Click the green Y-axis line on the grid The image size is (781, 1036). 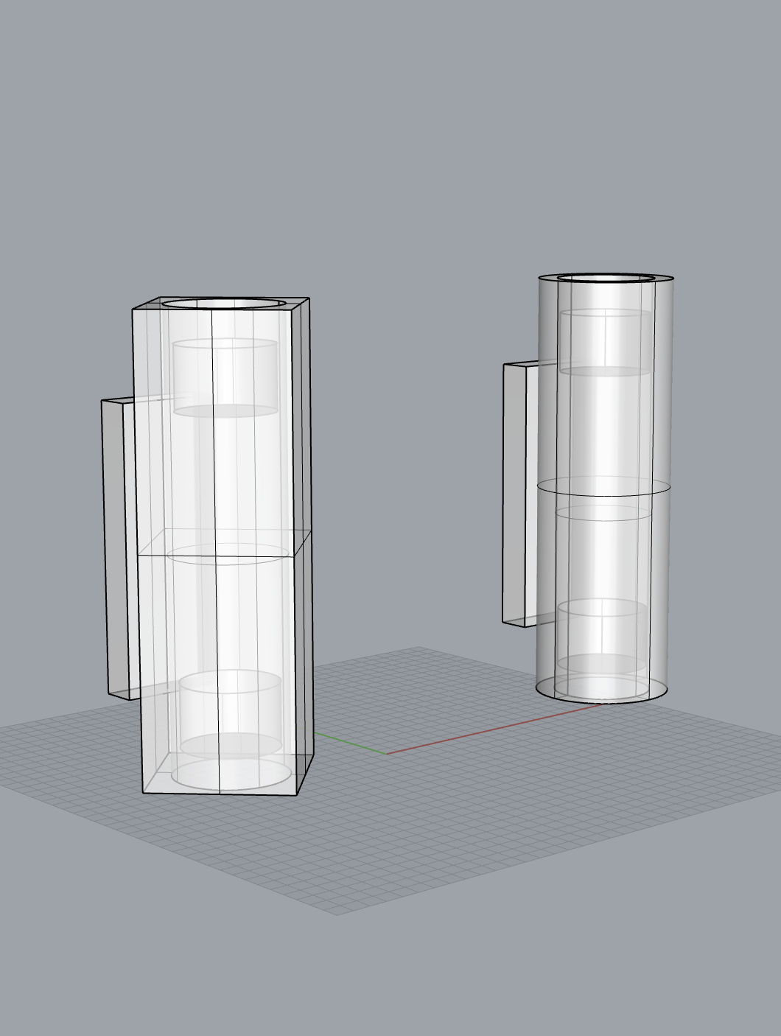[x=350, y=743]
